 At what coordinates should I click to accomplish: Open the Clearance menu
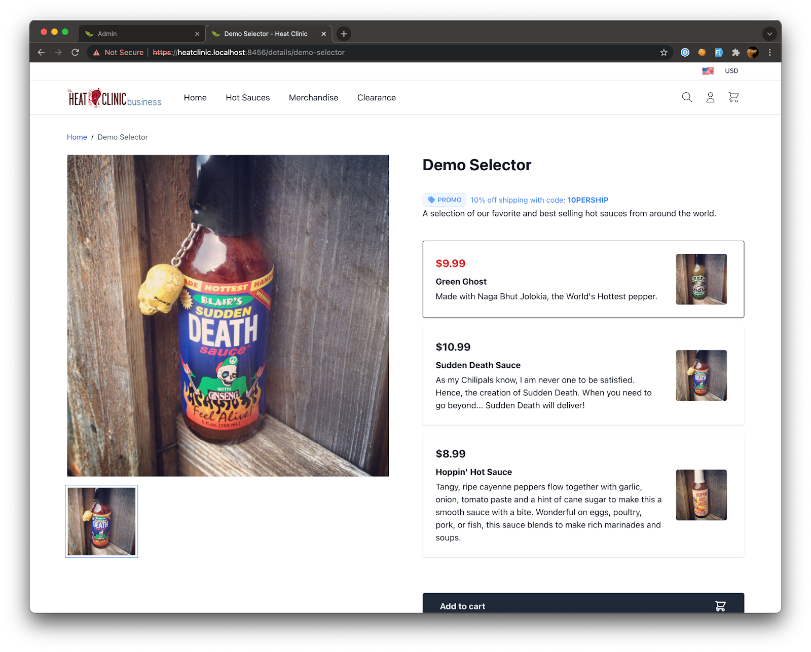point(377,98)
